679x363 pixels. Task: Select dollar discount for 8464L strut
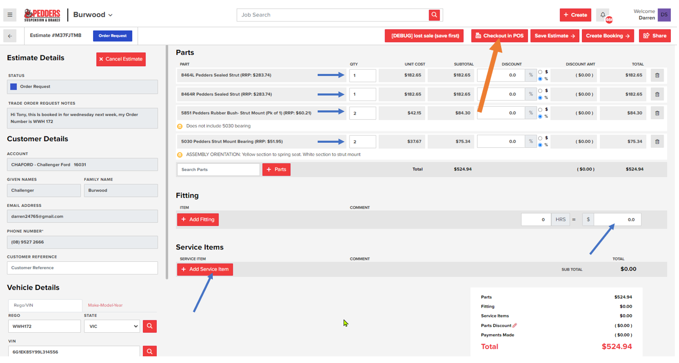tap(540, 72)
